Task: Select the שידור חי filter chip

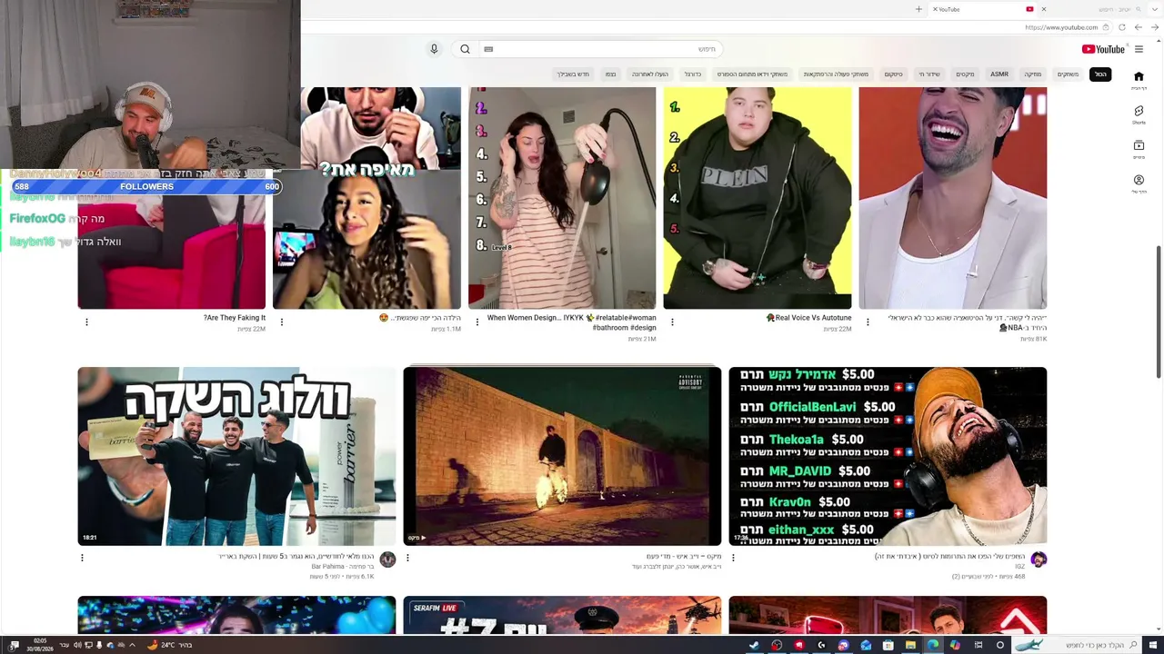Action: click(x=929, y=74)
